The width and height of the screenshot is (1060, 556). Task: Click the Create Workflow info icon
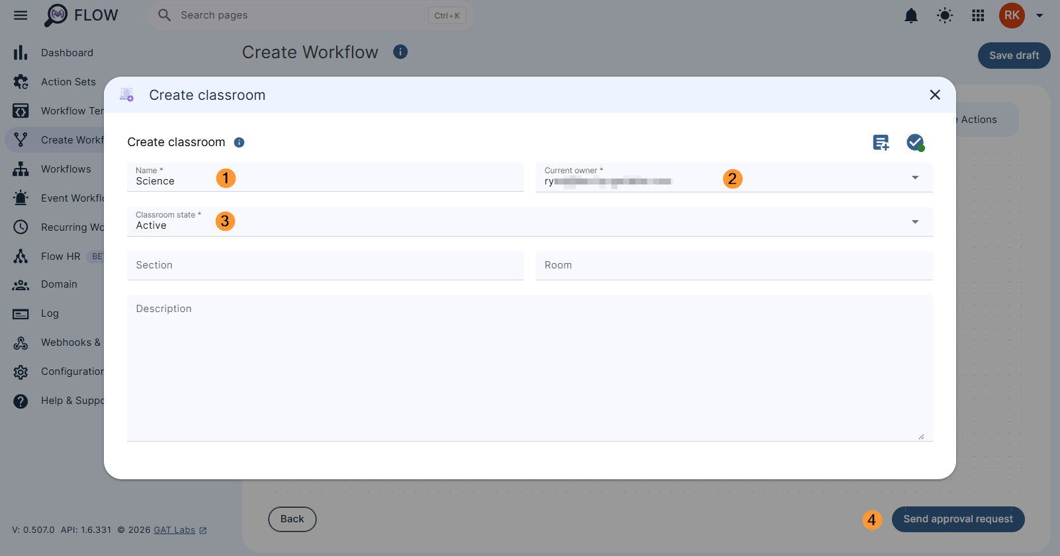tap(400, 52)
